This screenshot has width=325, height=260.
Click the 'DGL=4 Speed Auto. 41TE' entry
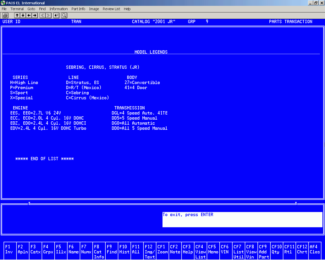point(140,113)
